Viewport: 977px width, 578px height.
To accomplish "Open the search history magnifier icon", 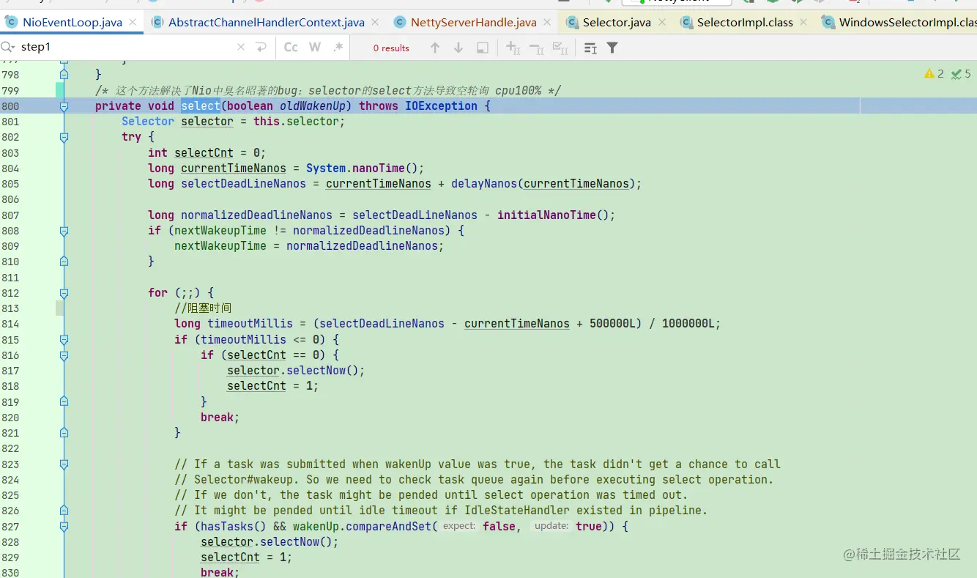I will tap(8, 47).
